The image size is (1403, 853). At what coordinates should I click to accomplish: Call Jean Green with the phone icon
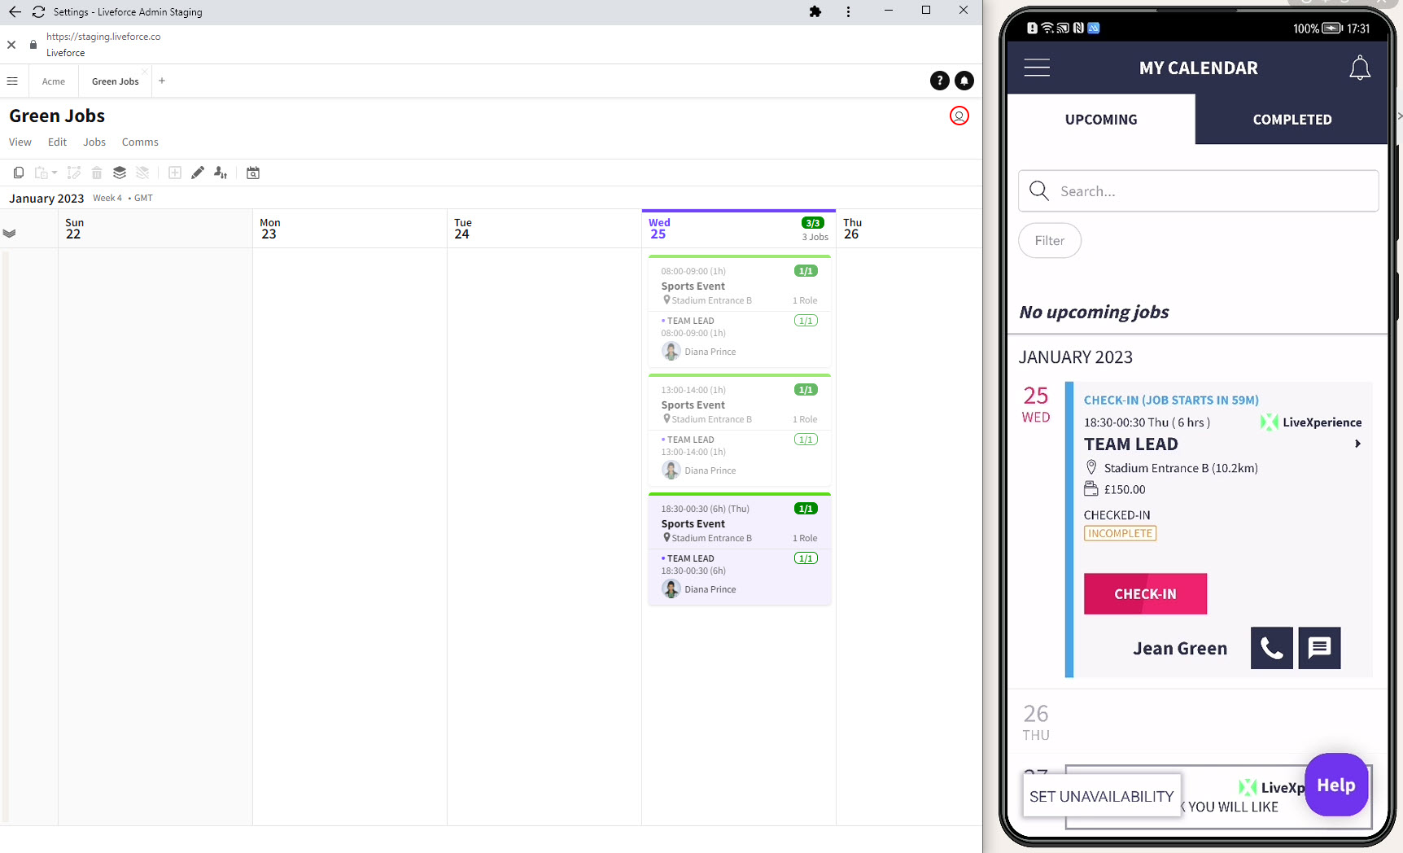1271,648
